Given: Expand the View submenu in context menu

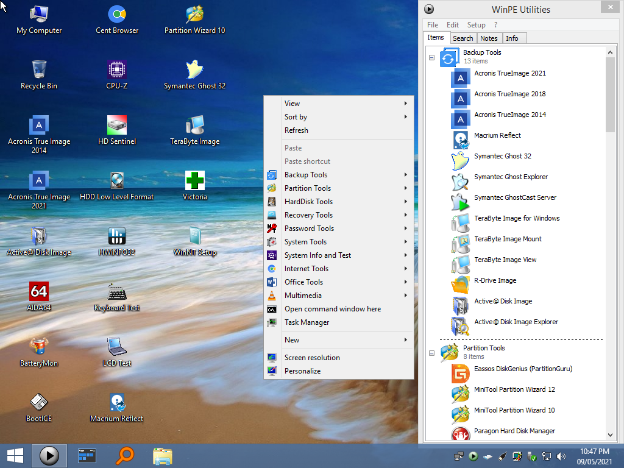Looking at the screenshot, I should point(339,104).
